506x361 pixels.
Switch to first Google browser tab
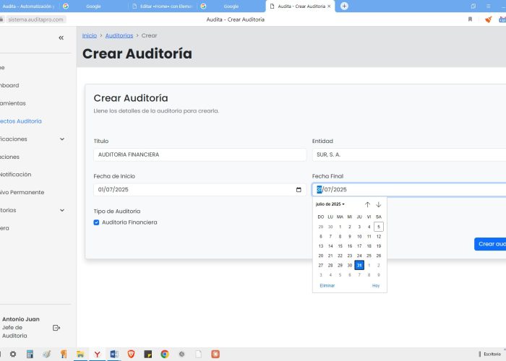93,6
